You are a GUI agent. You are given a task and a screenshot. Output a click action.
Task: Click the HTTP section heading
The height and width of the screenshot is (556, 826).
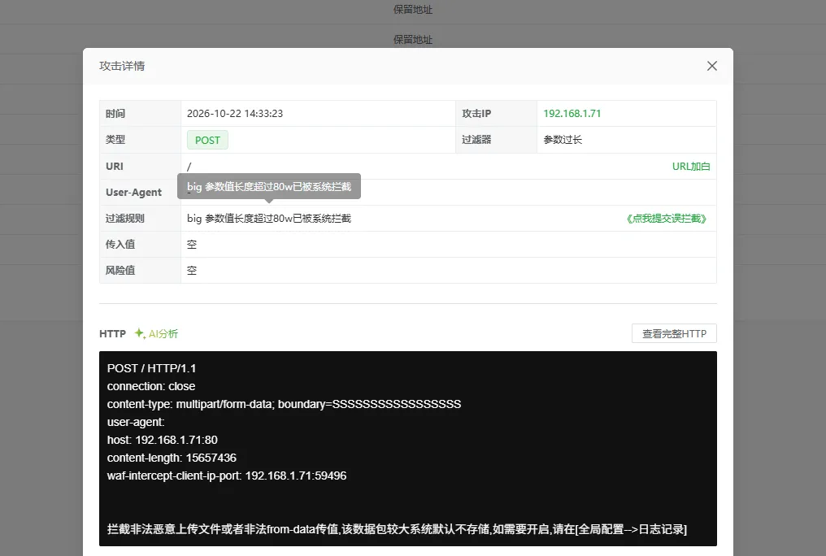click(112, 333)
